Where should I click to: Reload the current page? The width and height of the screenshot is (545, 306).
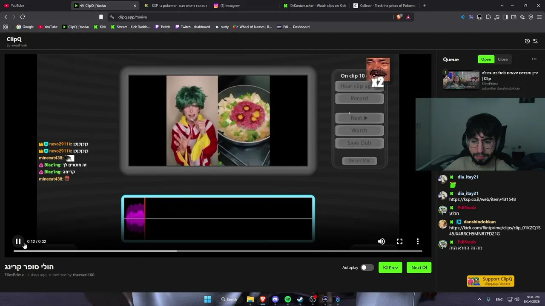click(x=23, y=17)
